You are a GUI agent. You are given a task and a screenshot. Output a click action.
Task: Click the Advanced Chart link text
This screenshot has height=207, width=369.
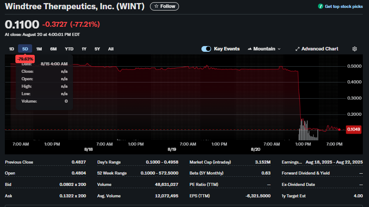(x=320, y=49)
